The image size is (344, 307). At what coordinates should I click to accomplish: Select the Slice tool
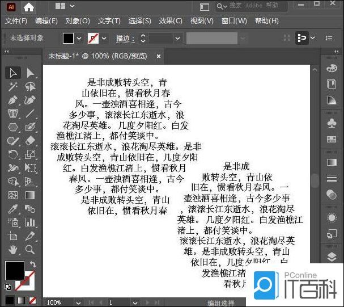point(30,236)
